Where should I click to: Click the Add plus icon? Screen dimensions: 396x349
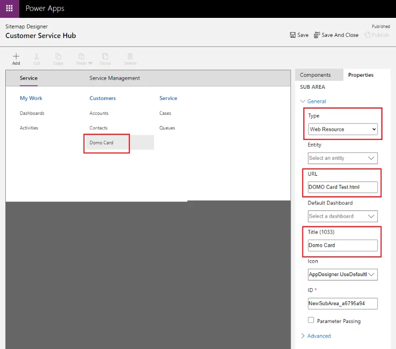tap(16, 56)
